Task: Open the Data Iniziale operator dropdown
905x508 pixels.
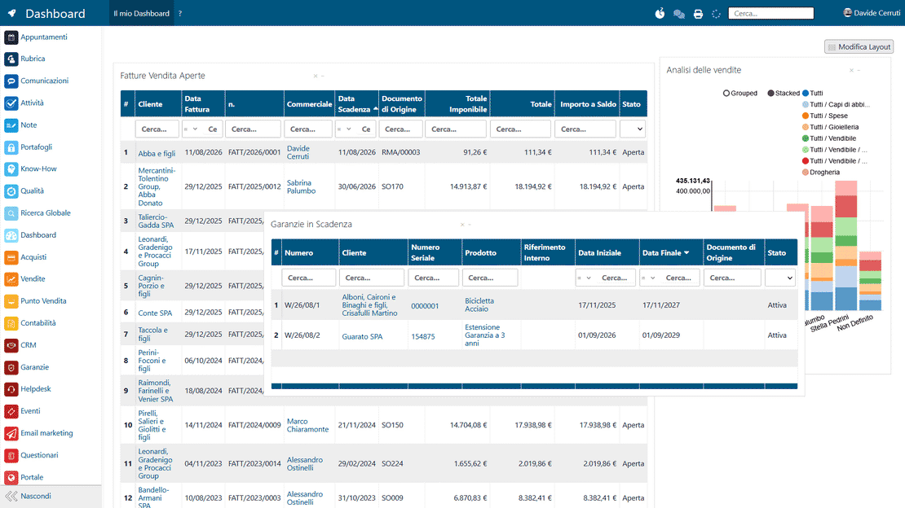Action: pos(584,278)
